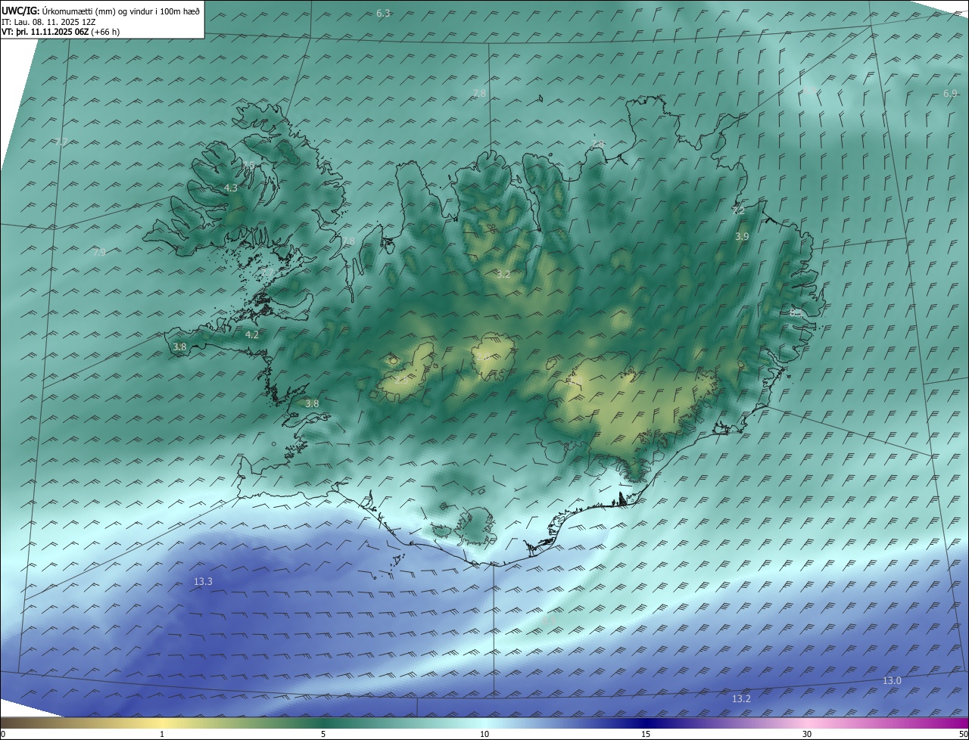Click the 13.3 value label
Screen dimensions: 969x740
tap(203, 581)
